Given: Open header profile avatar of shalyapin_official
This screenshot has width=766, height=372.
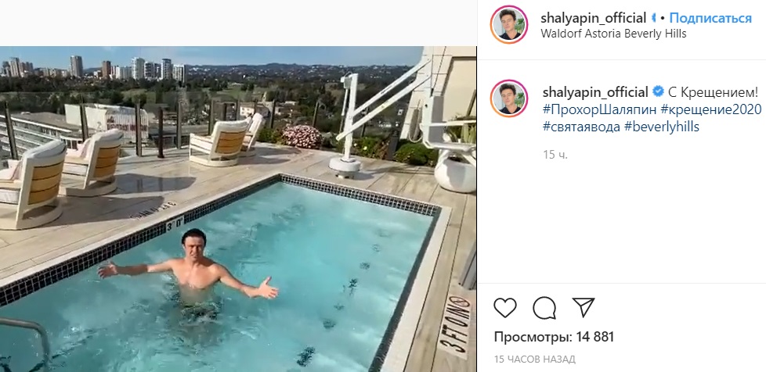Looking at the screenshot, I should (x=509, y=24).
